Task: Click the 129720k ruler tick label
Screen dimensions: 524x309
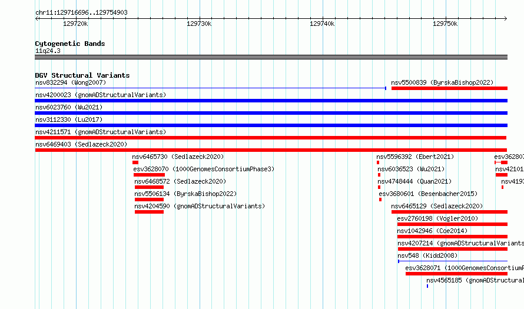Action: pos(75,24)
